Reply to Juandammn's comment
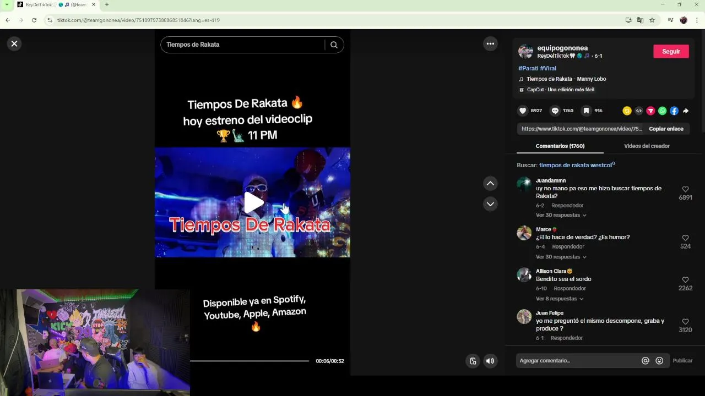 coord(567,205)
